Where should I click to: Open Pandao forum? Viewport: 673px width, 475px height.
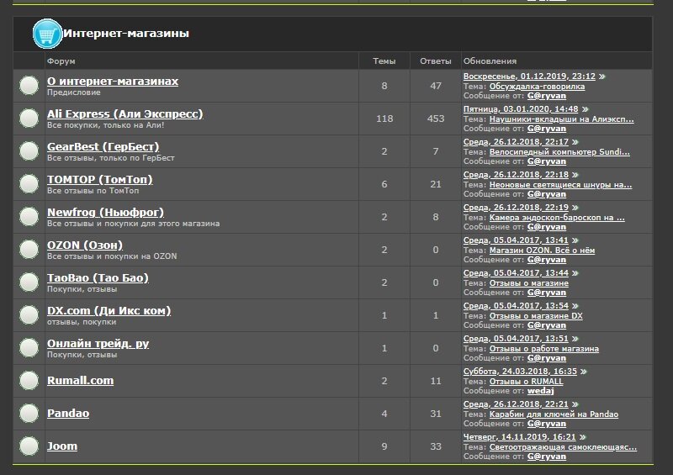[x=68, y=414]
